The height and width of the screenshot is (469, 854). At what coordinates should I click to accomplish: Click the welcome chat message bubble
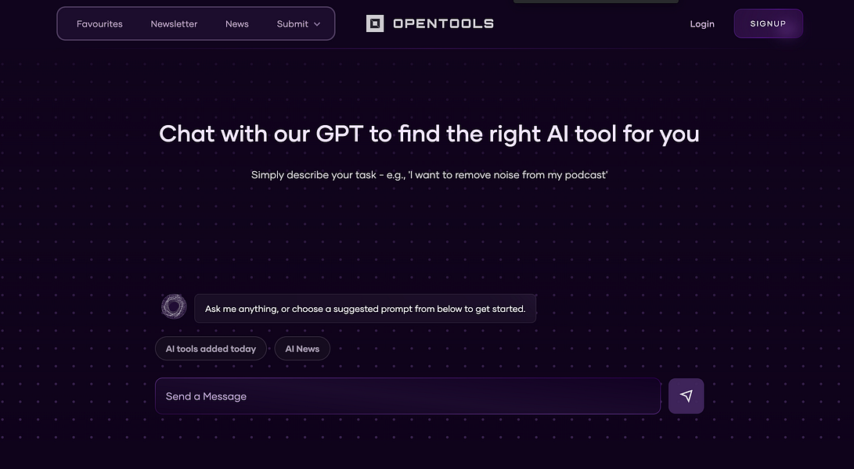pyautogui.click(x=365, y=308)
